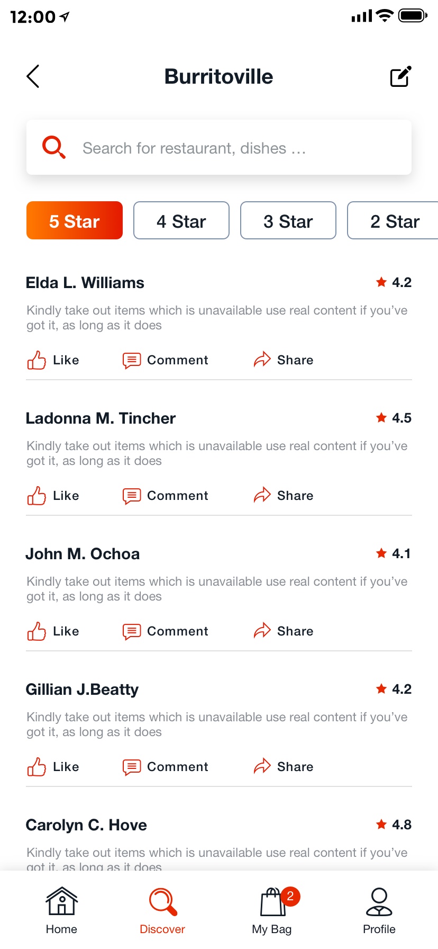Viewport: 438px width, 949px height.
Task: Open the write review edit icon
Action: (400, 77)
